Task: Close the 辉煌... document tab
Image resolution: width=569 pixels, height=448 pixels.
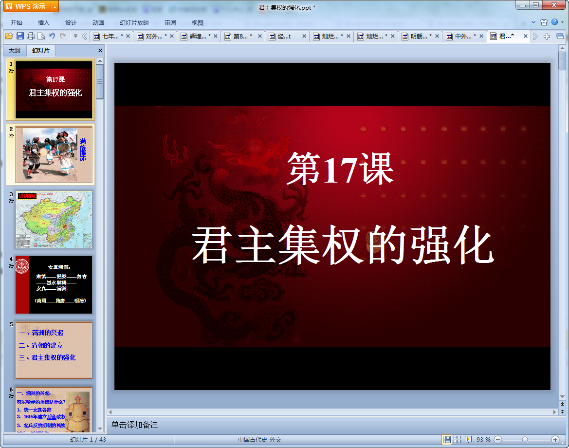Action: click(216, 37)
